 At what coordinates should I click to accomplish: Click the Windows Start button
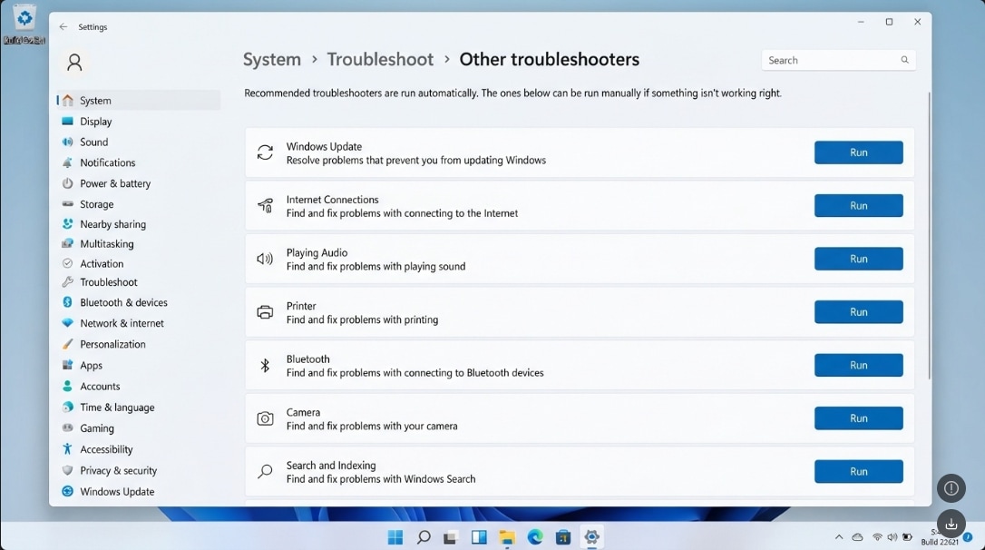395,536
